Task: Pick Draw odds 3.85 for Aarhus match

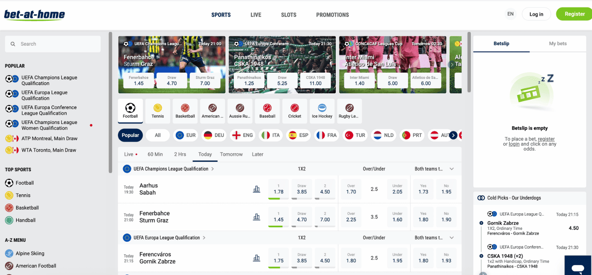Action: tap(302, 189)
